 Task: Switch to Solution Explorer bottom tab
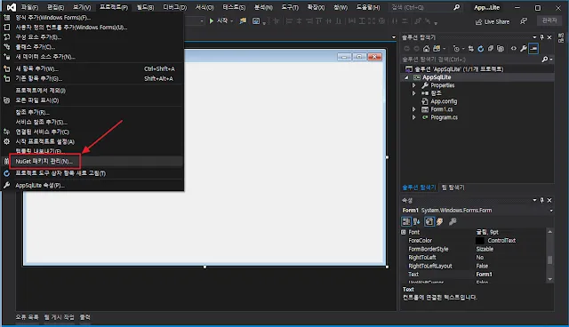click(419, 187)
